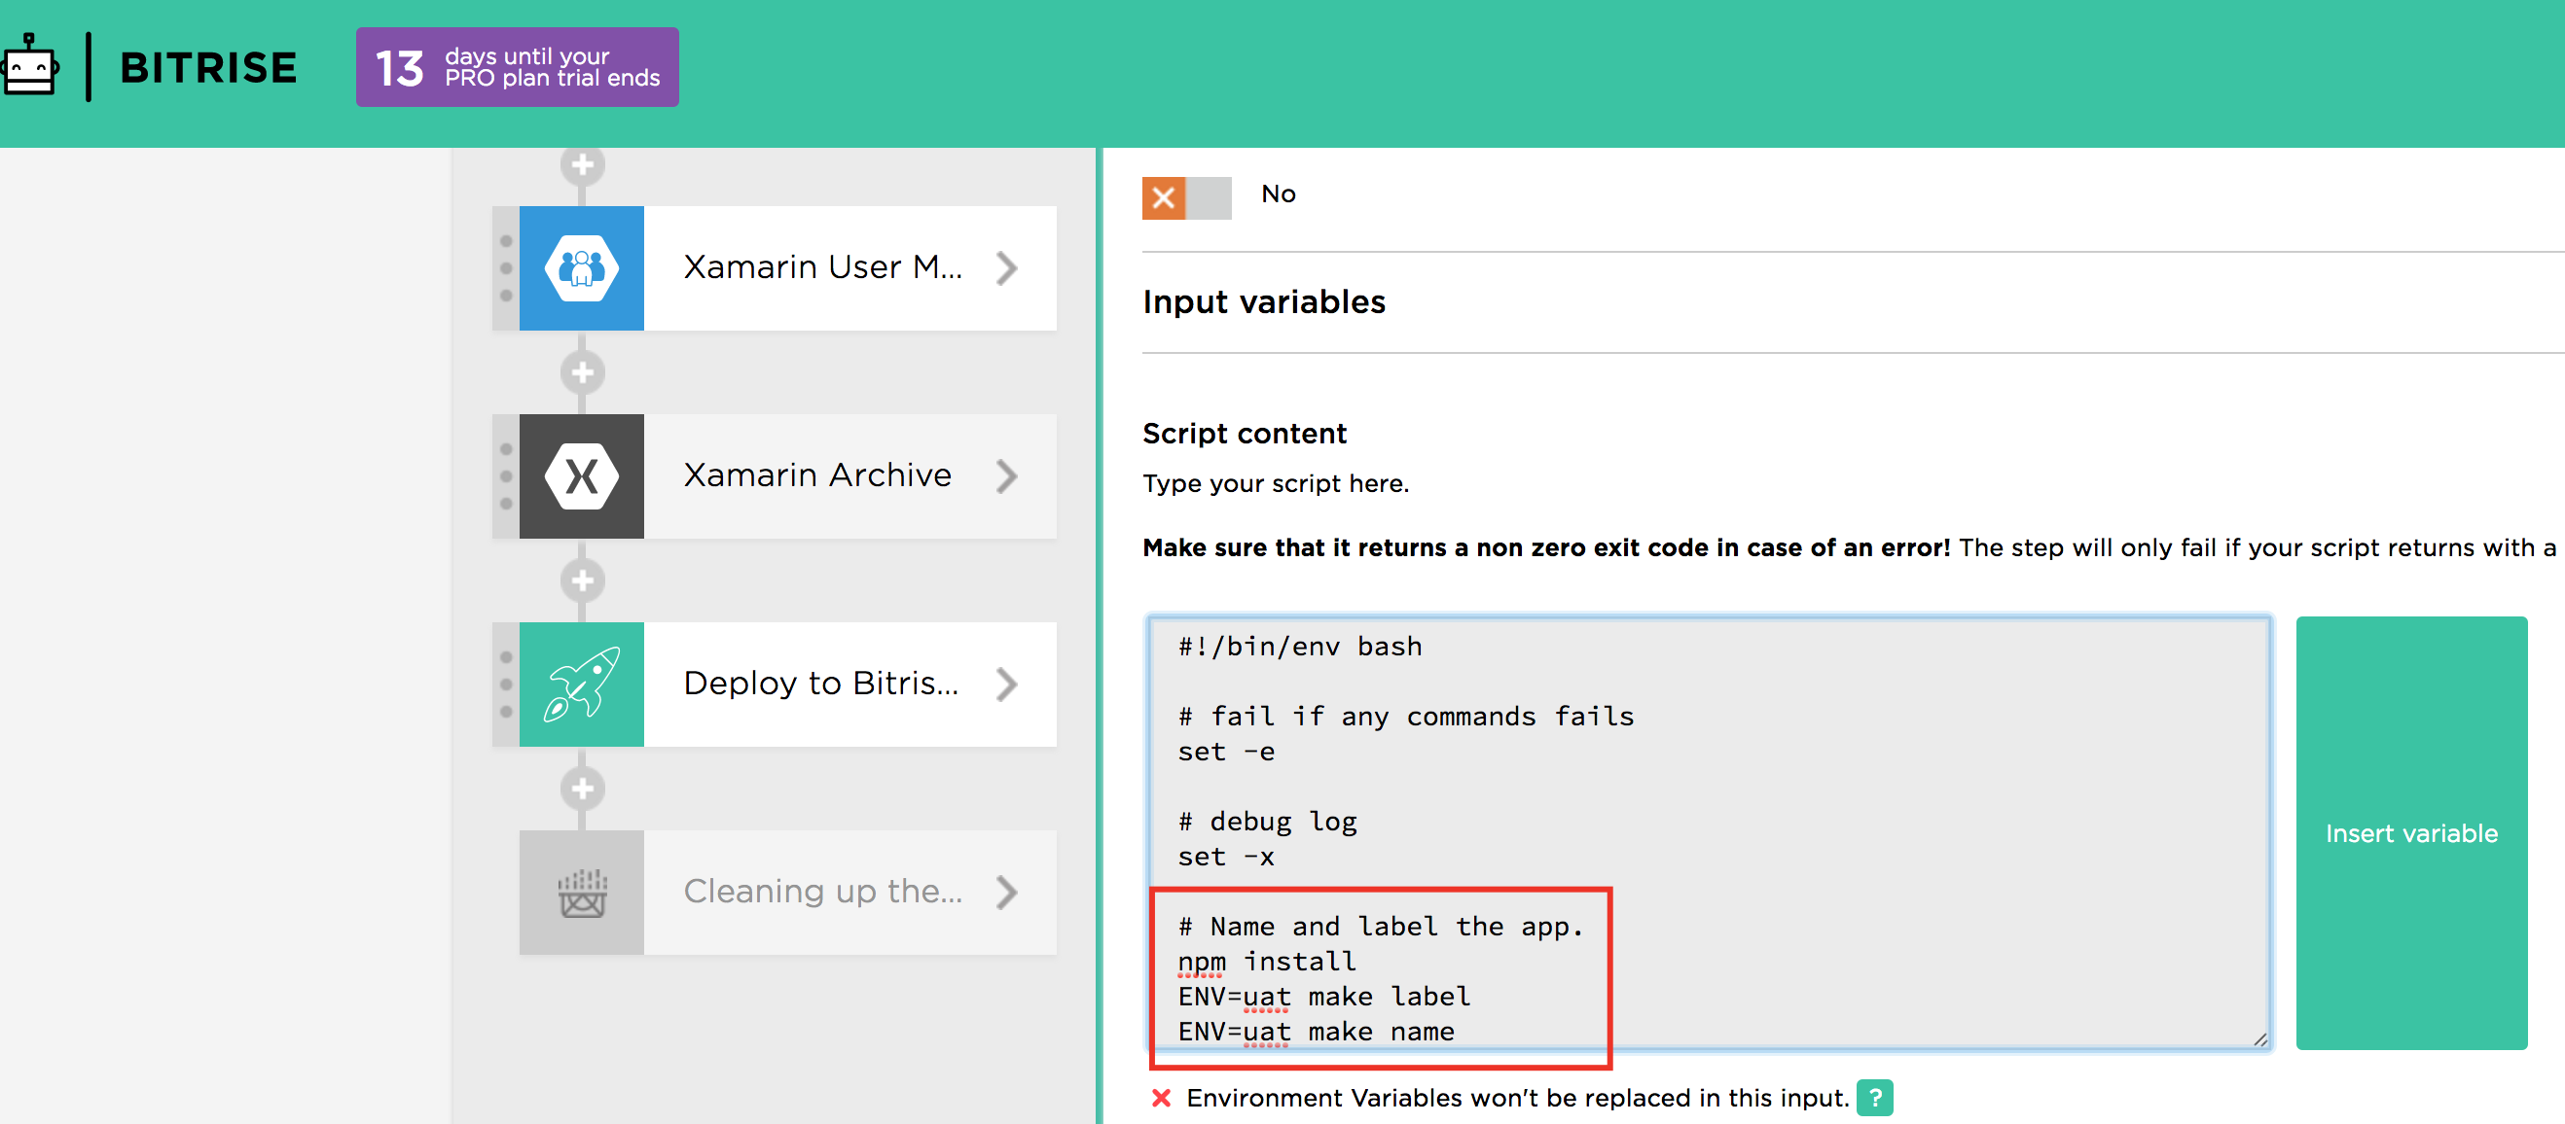Expand the Xamarin Archive step chevron
Screen dimensions: 2565x1124
click(x=1007, y=475)
